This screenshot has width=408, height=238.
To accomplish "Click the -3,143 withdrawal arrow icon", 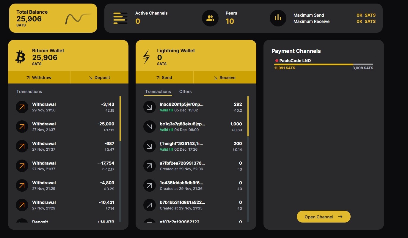I will 22,107.
